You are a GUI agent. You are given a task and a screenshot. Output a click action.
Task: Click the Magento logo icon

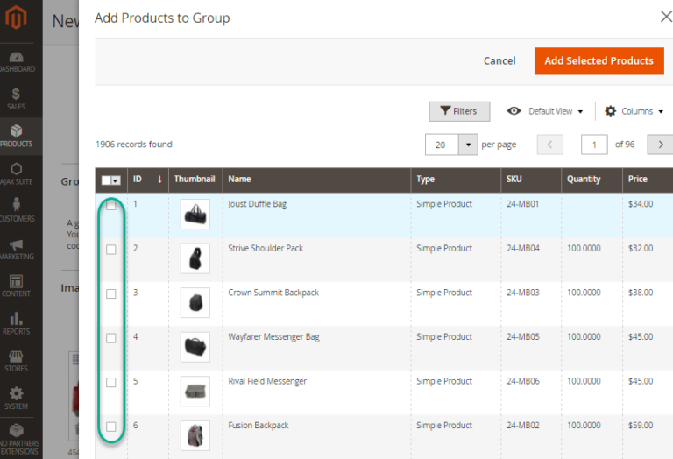pos(18,18)
